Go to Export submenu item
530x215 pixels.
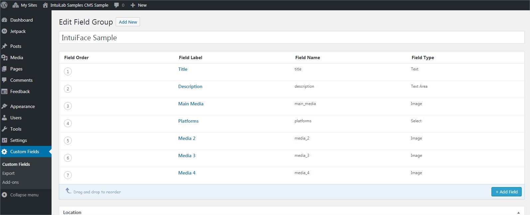pyautogui.click(x=9, y=173)
